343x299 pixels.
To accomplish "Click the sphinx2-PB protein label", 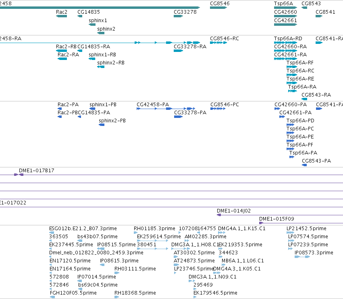I will click(x=112, y=121).
